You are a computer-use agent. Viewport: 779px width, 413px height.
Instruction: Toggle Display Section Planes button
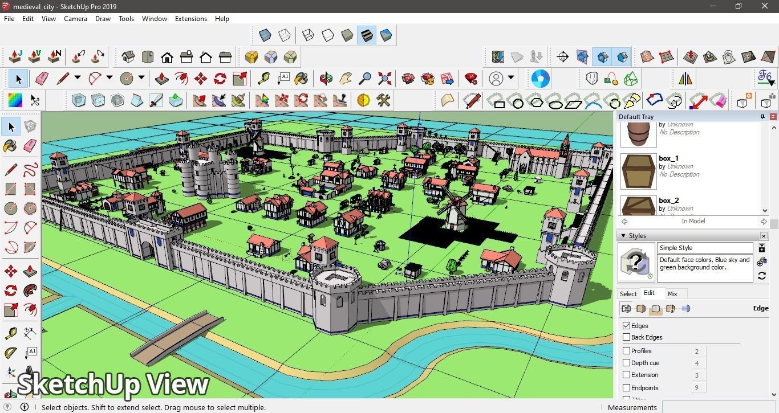[x=582, y=57]
